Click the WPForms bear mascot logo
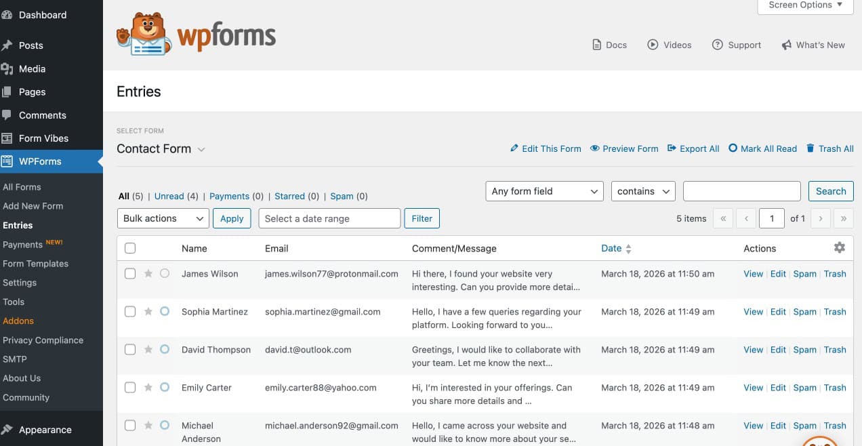 [x=144, y=34]
